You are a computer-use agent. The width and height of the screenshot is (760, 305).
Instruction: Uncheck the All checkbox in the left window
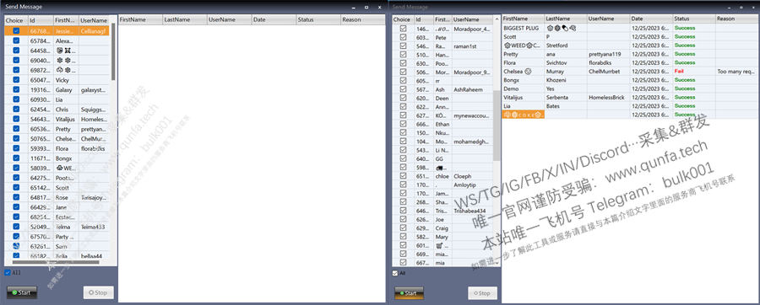point(8,273)
